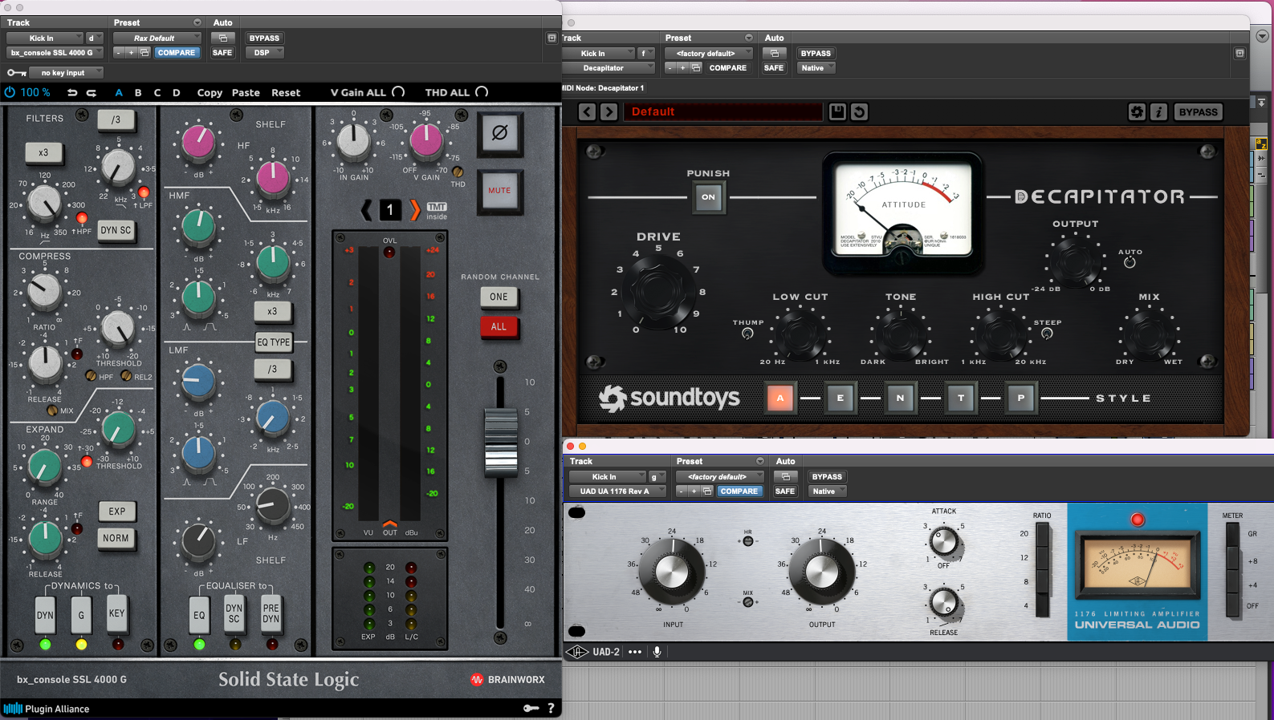Toggle the bx_console power icon next to 100%
This screenshot has height=720, width=1274.
10,92
